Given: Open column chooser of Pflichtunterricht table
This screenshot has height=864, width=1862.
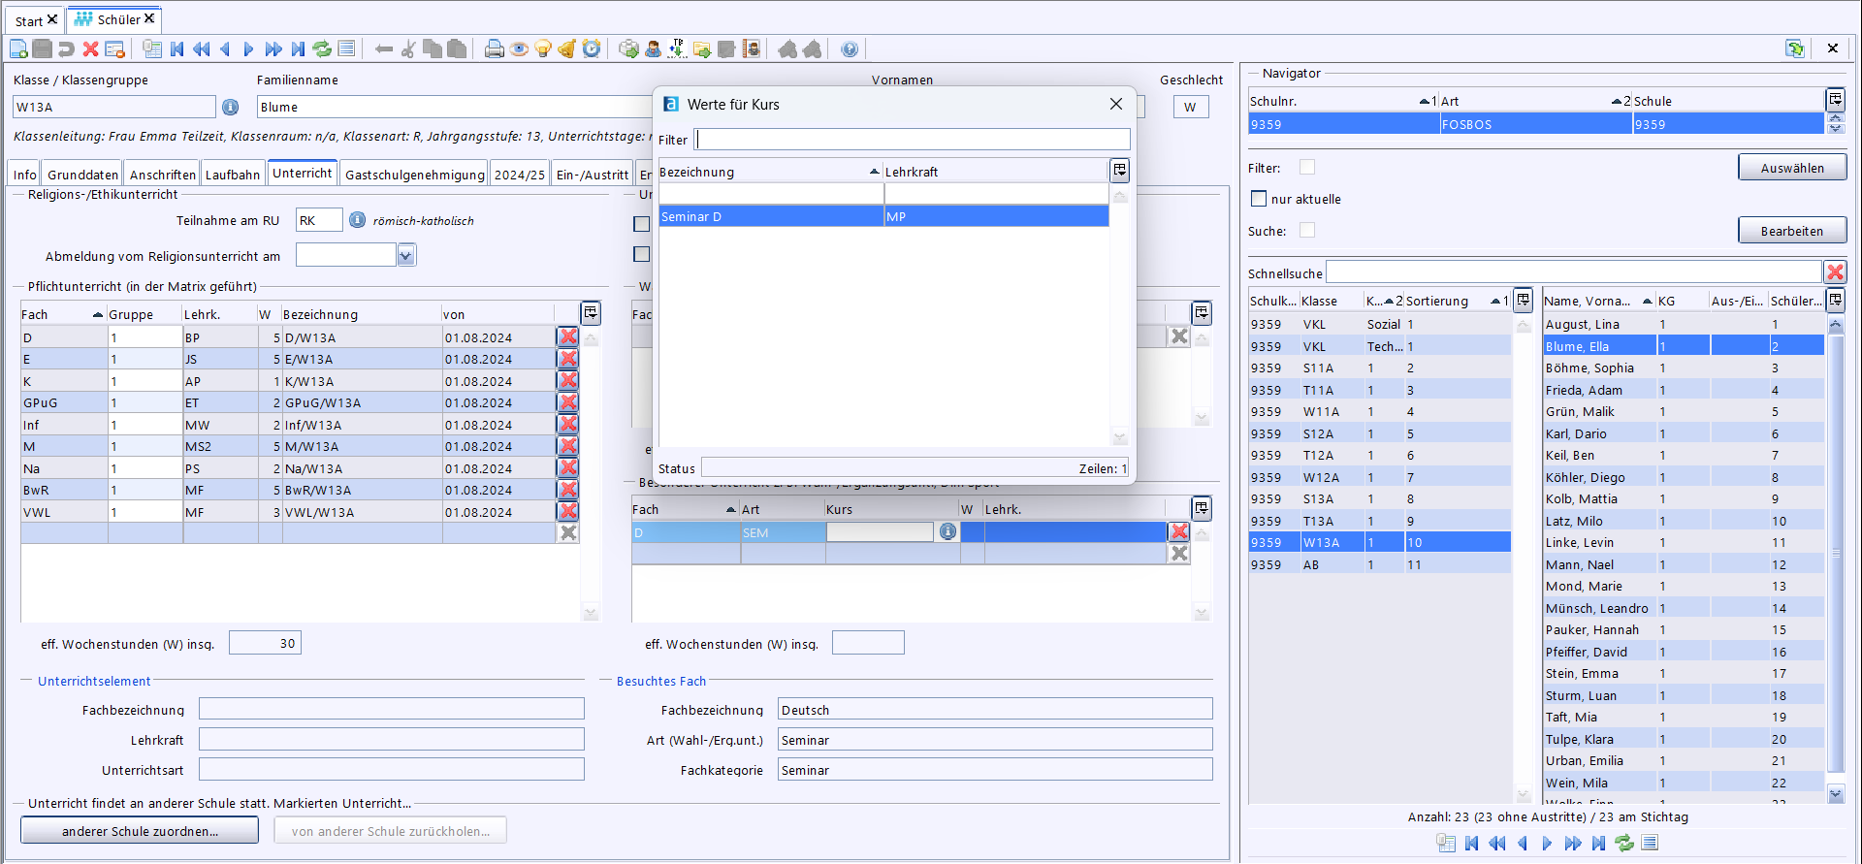Looking at the screenshot, I should tap(591, 313).
